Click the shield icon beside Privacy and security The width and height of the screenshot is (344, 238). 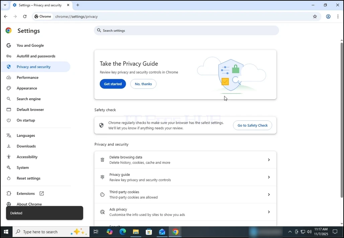9,67
